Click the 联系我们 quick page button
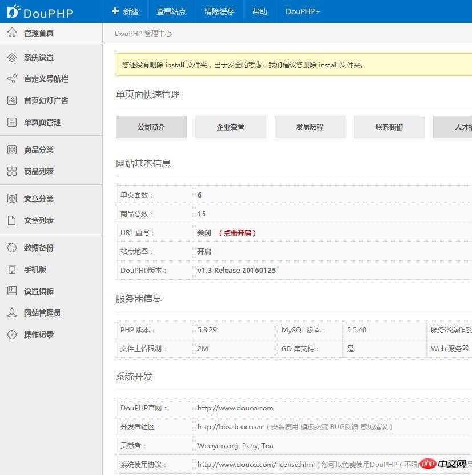Image resolution: width=472 pixels, height=475 pixels. (389, 127)
